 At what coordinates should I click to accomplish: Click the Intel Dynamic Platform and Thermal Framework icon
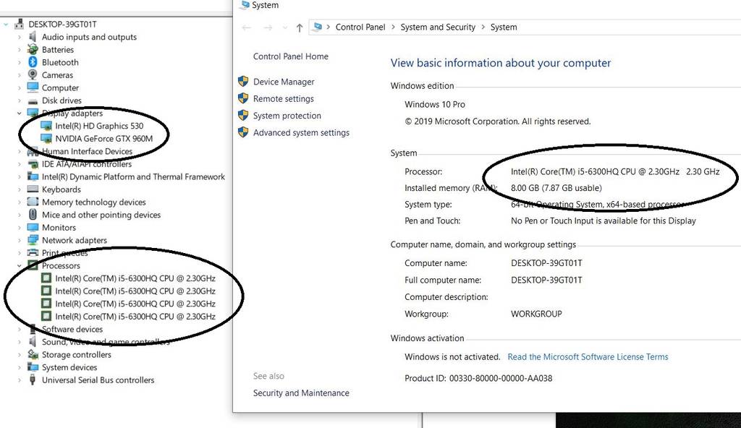(33, 176)
